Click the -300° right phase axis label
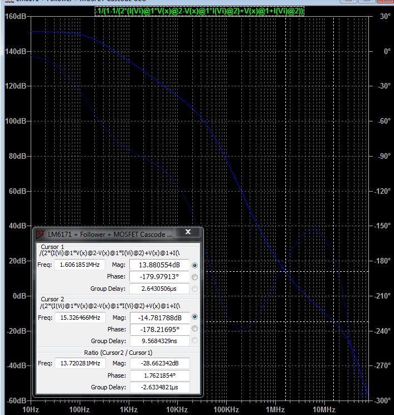Image resolution: width=394 pixels, height=415 pixels. 382,401
